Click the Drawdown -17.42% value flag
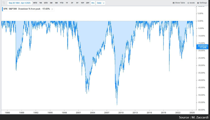 tap(203, 47)
